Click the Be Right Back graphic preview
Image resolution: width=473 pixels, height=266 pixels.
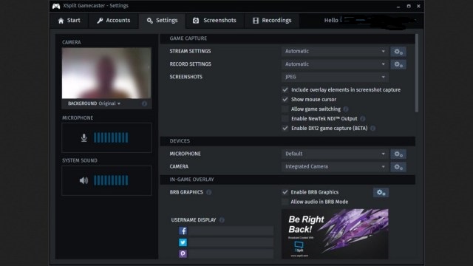click(x=335, y=233)
